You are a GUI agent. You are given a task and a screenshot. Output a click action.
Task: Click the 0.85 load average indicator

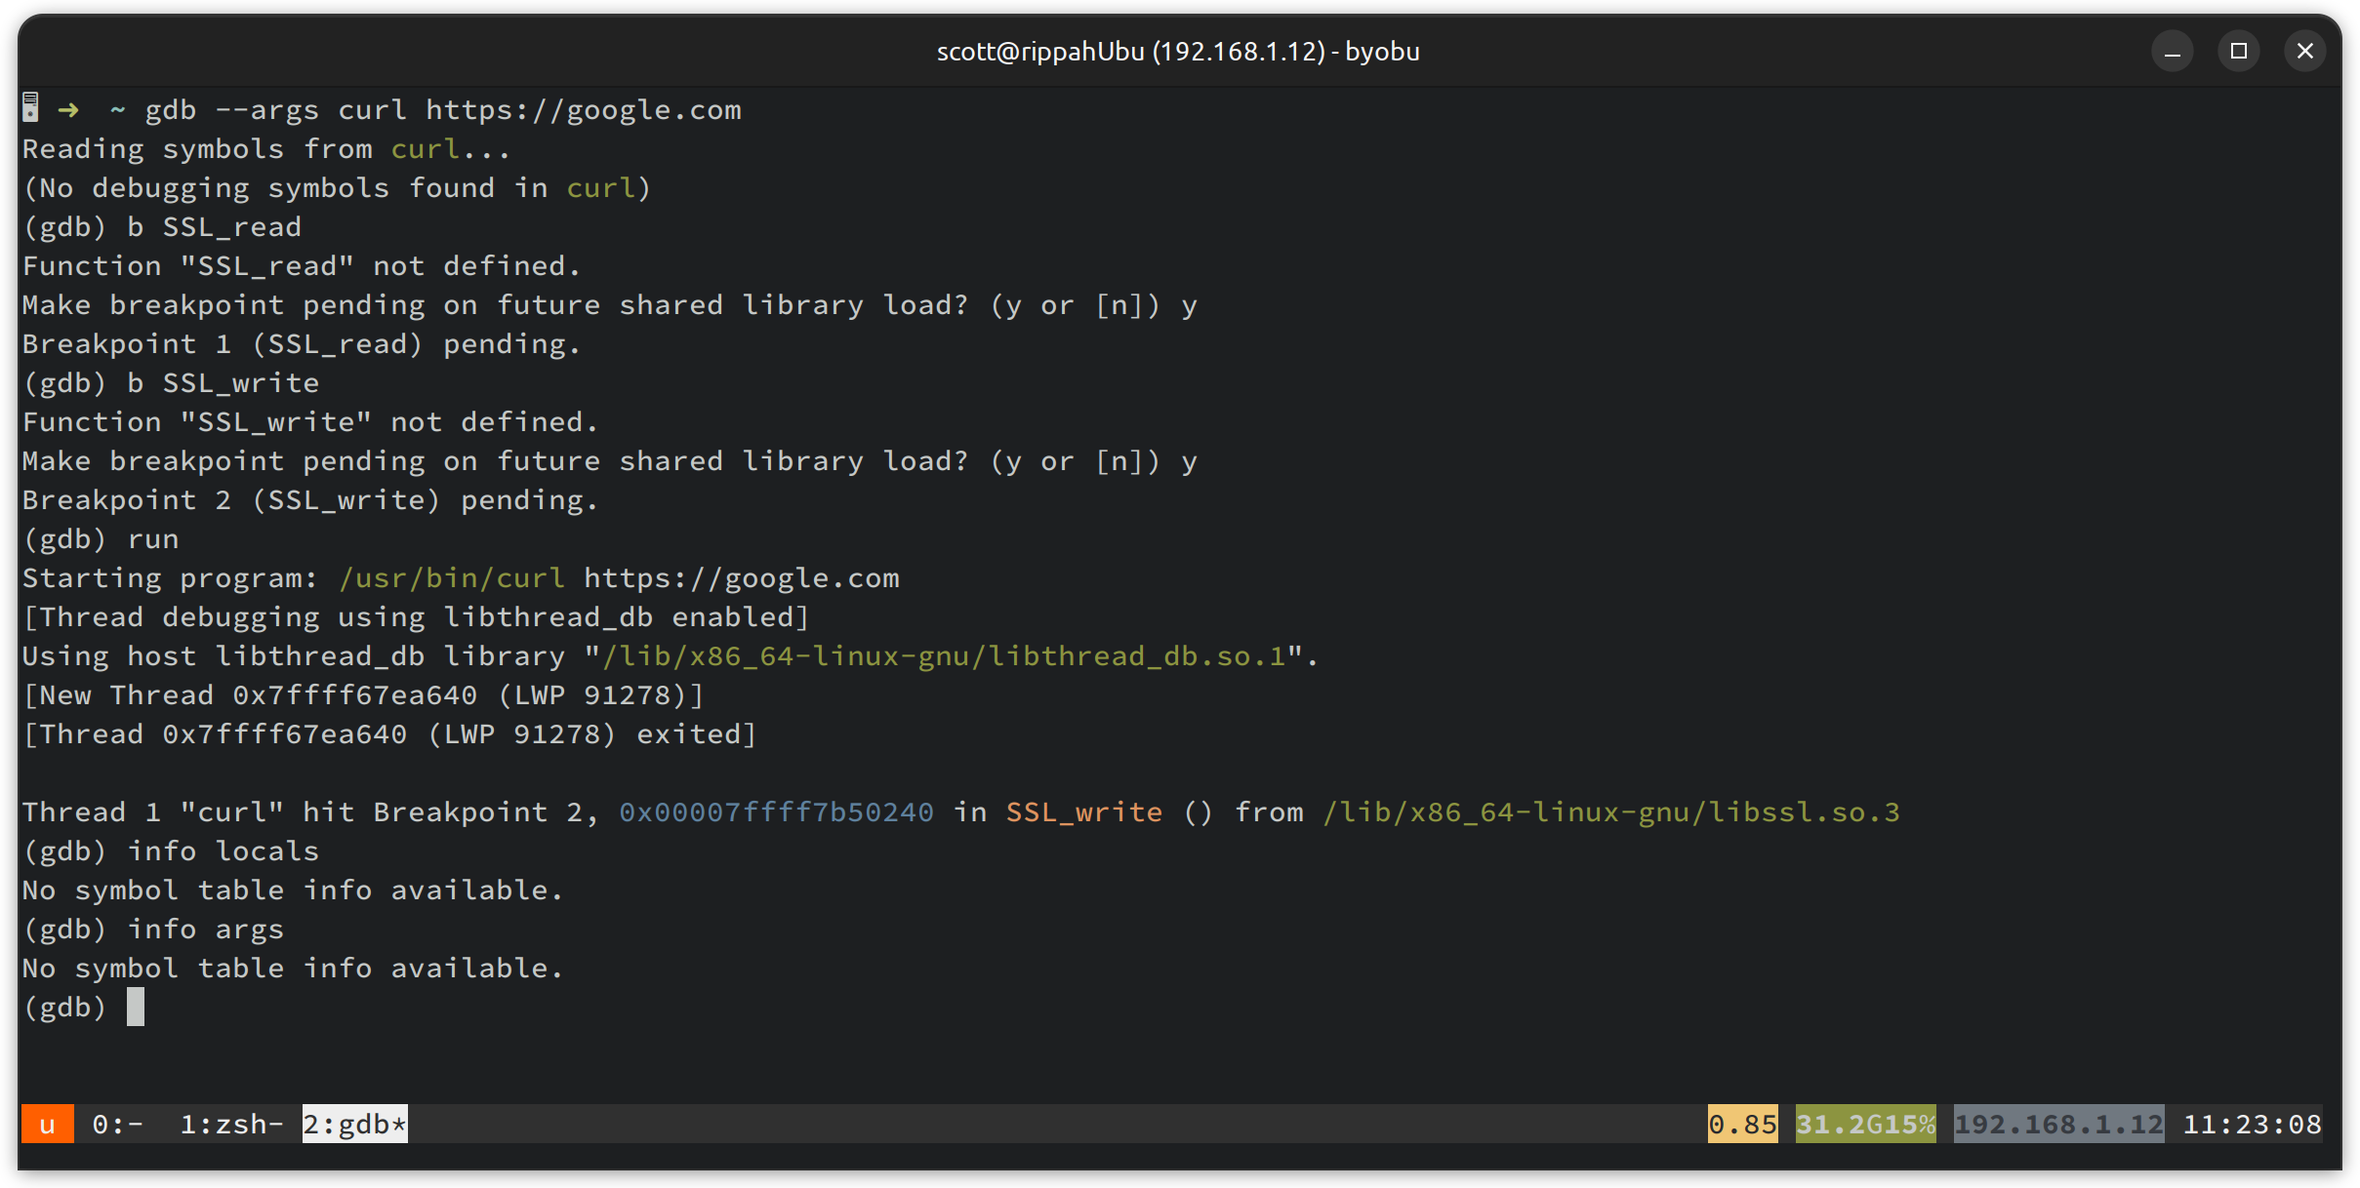pyautogui.click(x=1742, y=1125)
